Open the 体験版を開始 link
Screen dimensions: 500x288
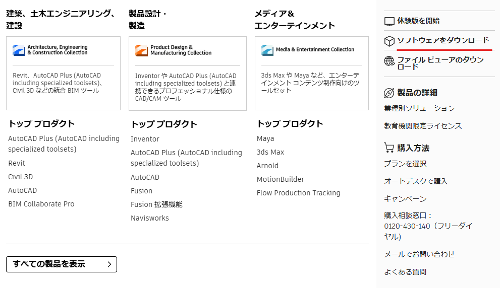point(418,21)
